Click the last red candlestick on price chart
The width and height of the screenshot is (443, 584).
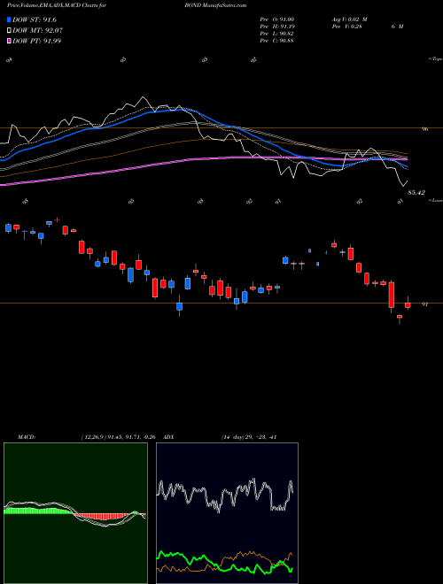tap(408, 305)
